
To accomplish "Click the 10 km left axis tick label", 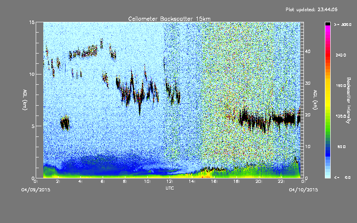I will [32, 74].
